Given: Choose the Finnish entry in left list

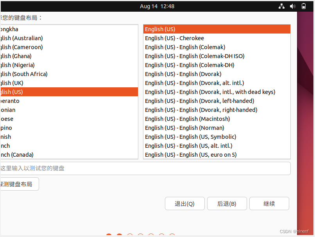Looking at the screenshot, I should 69,137.
